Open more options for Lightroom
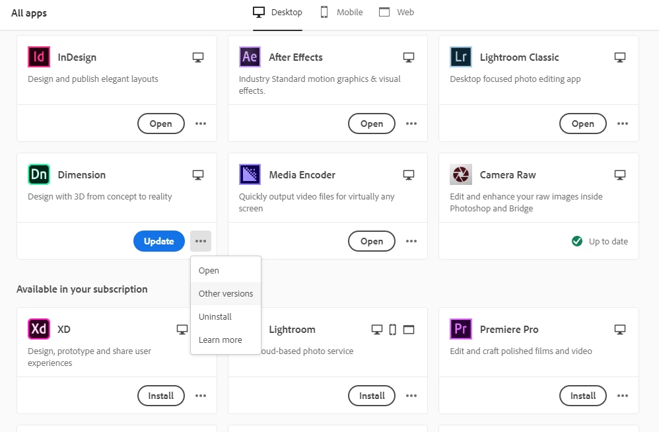Screen dimensions: 659x432 click(411, 396)
